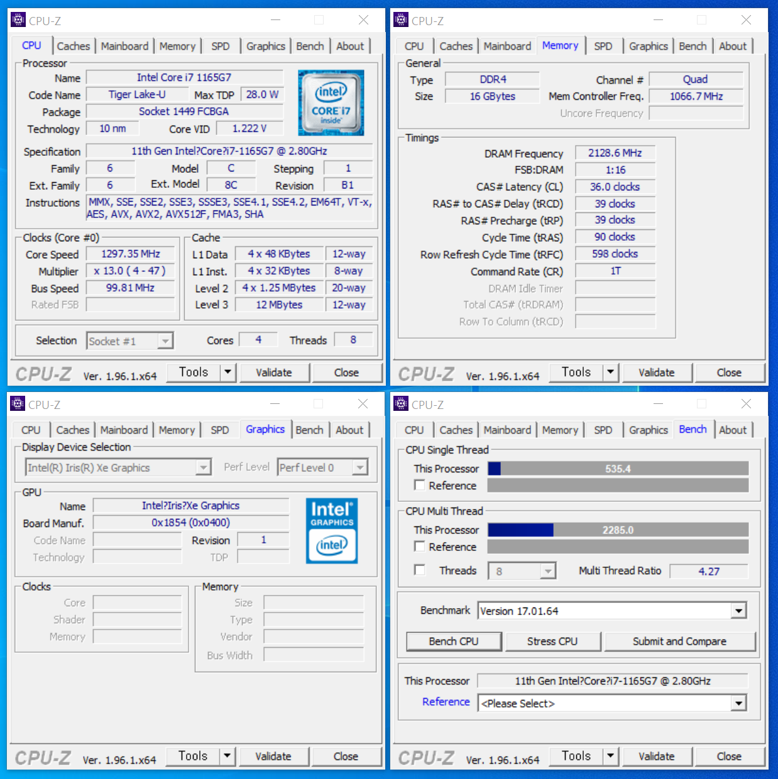
Task: Open the Tools dropdown arrow in the Memory window
Action: pos(610,372)
